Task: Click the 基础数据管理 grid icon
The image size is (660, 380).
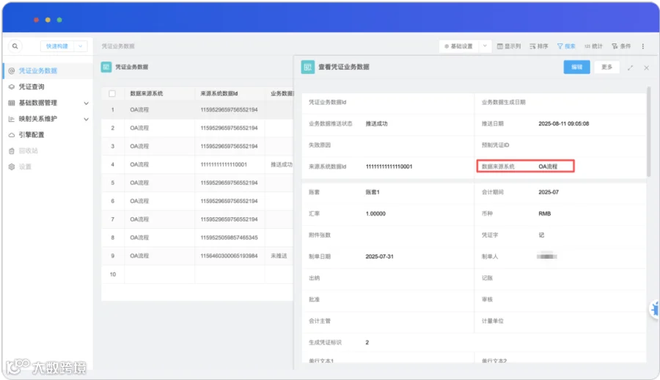Action: (x=11, y=103)
